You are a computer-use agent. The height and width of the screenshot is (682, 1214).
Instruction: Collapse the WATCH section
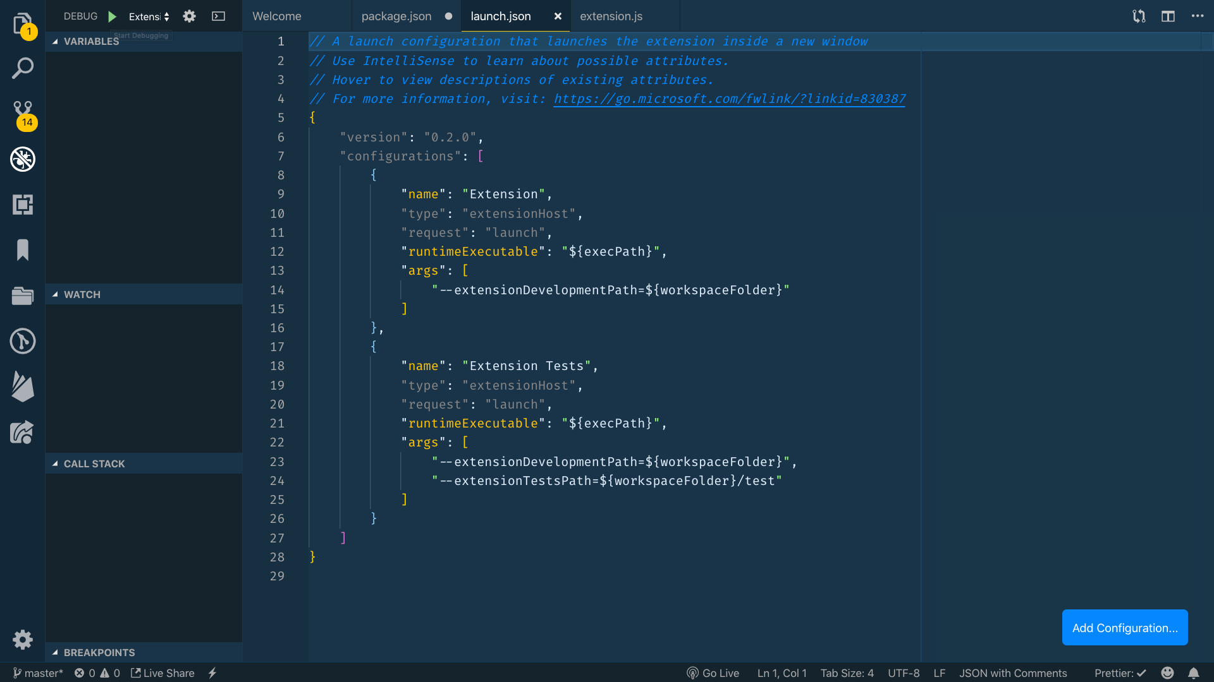(x=144, y=294)
